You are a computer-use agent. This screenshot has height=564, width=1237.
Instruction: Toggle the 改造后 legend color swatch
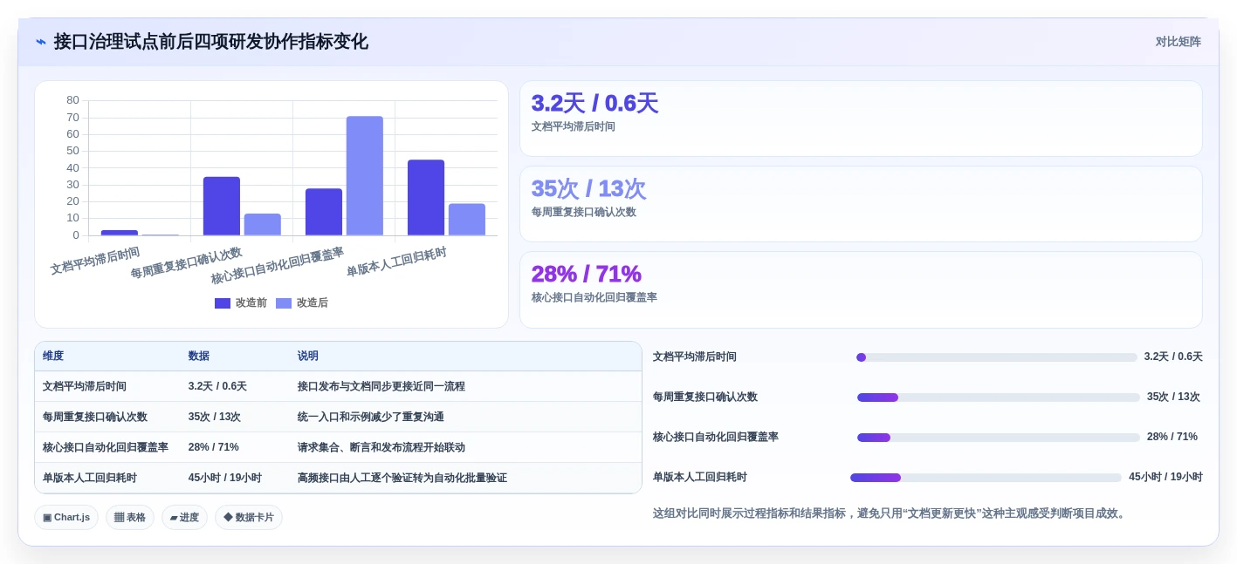(284, 303)
